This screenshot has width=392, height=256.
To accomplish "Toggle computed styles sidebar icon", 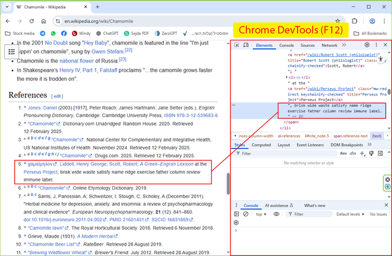I will pos(380,154).
